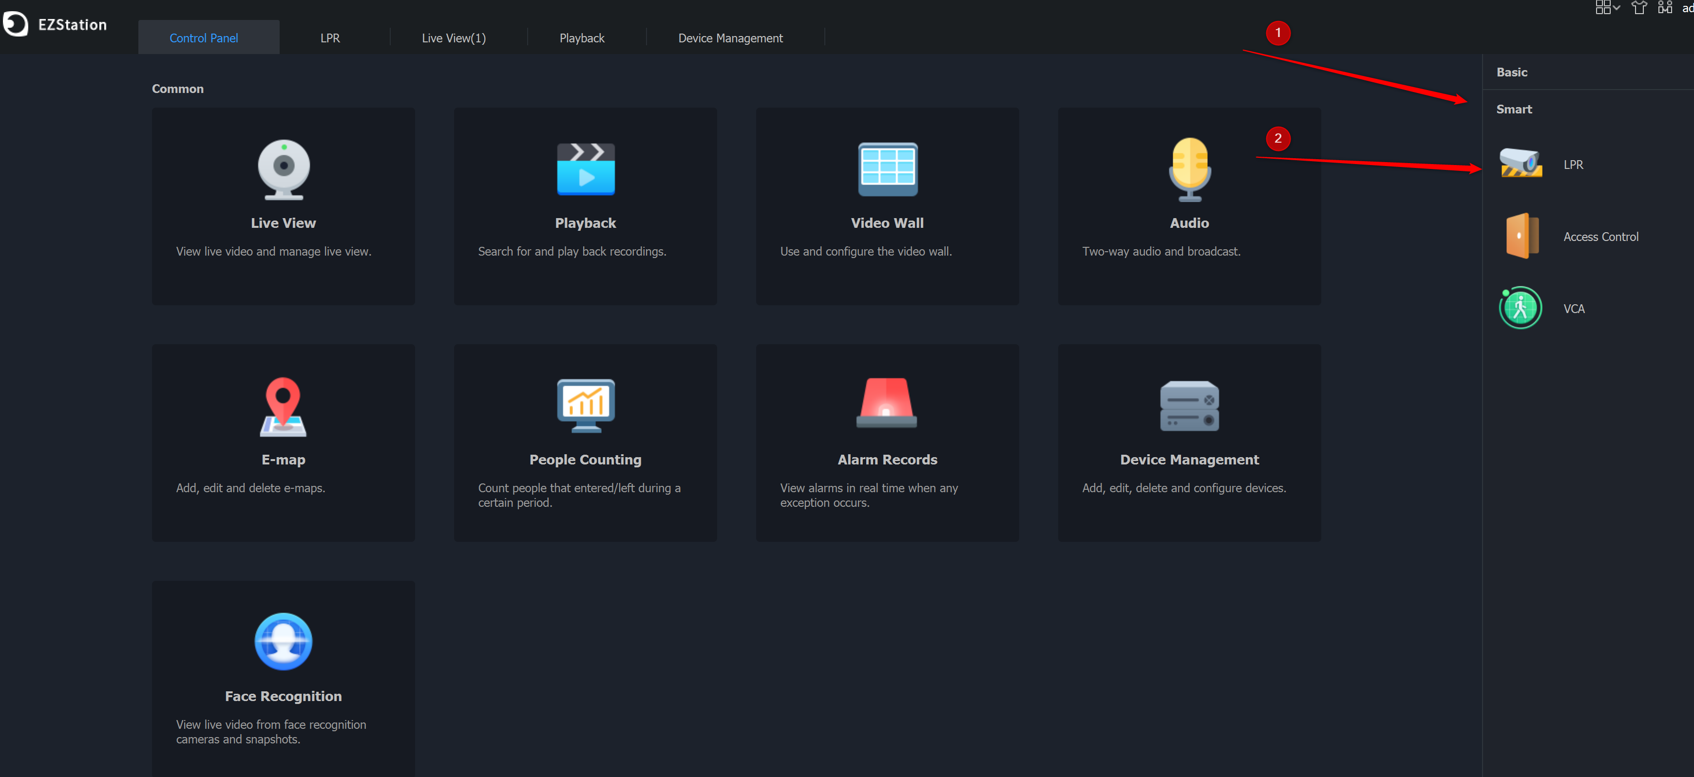Switch to the Live View(1) tab
1694x777 pixels.
(x=453, y=38)
